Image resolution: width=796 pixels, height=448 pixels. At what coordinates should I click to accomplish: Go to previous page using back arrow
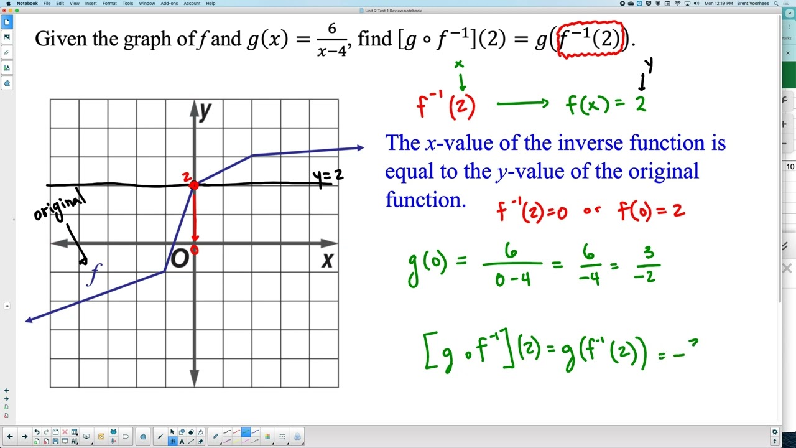10,436
